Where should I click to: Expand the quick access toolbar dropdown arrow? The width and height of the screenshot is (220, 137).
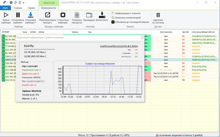pos(23,3)
